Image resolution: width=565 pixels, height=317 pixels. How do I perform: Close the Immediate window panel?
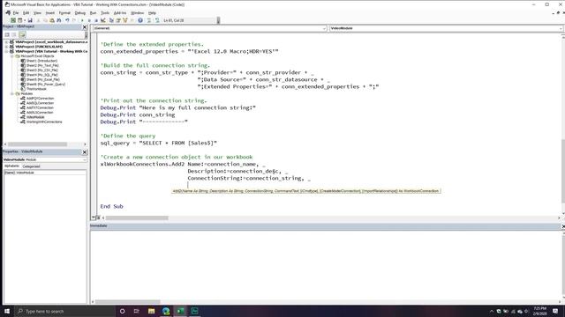(563, 226)
